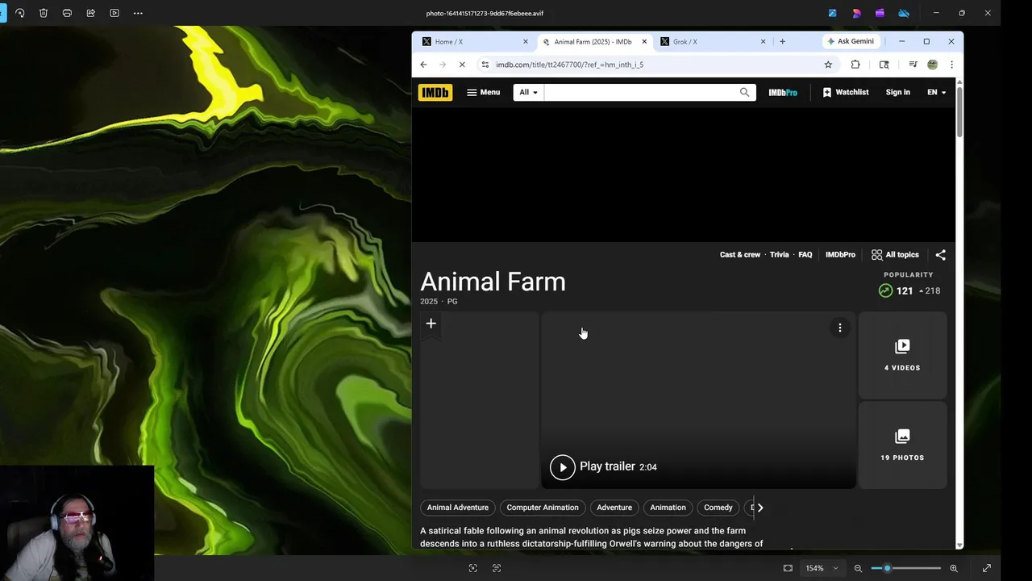Viewport: 1032px width, 581px height.
Task: Select 'Animal Adventure' genre chip
Action: point(458,508)
